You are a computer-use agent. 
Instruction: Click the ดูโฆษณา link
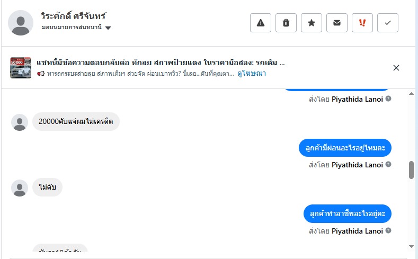pos(252,74)
